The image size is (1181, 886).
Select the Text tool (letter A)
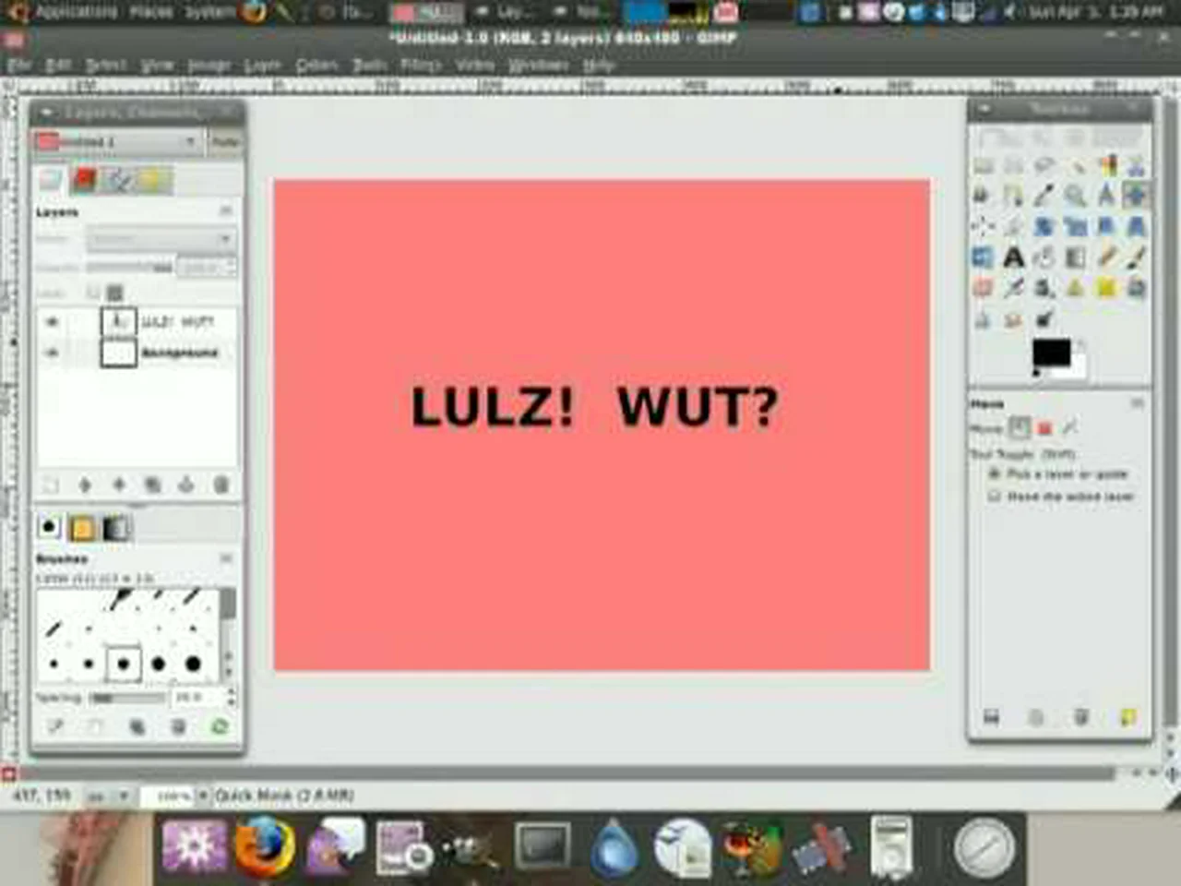pyautogui.click(x=1014, y=257)
